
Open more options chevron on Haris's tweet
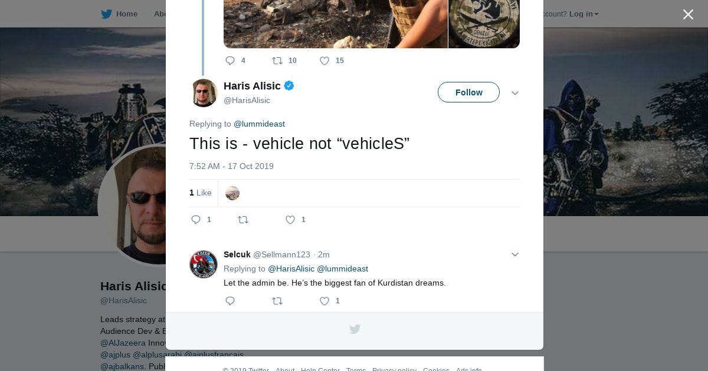pyautogui.click(x=515, y=93)
